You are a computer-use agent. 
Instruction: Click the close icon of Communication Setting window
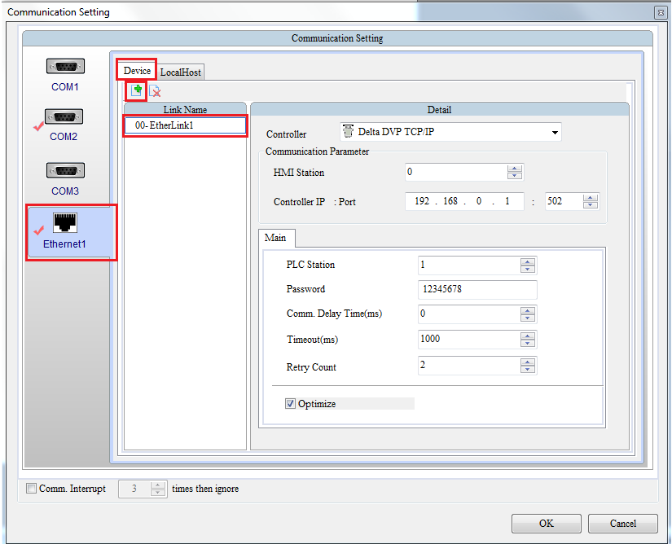point(661,12)
